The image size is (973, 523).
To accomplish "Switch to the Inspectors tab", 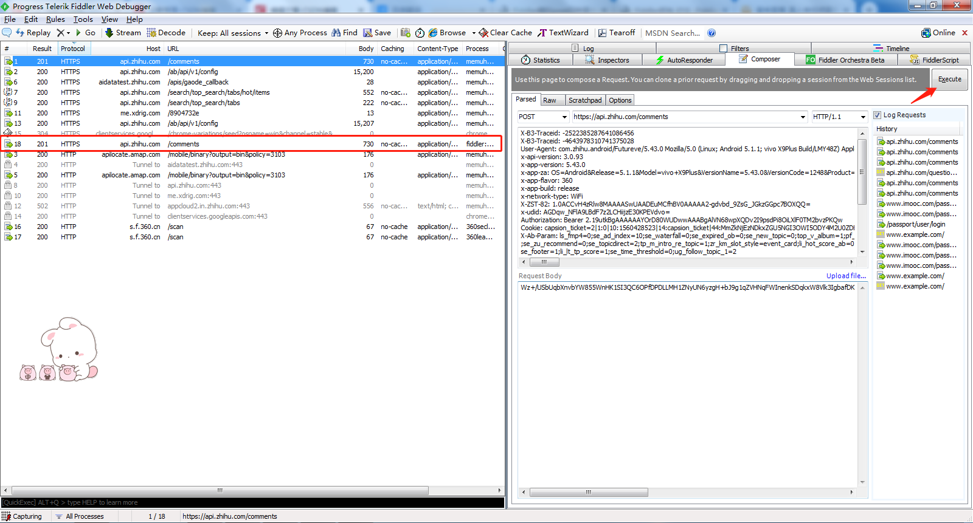I will 607,60.
